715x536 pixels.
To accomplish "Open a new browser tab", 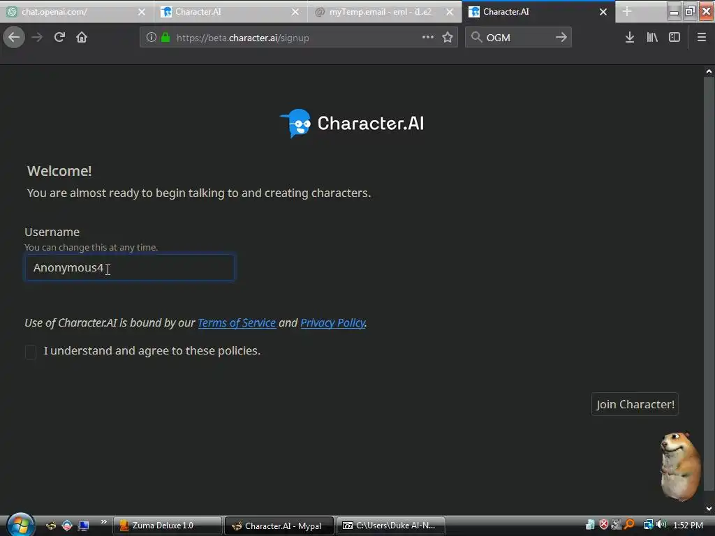I will pos(627,11).
